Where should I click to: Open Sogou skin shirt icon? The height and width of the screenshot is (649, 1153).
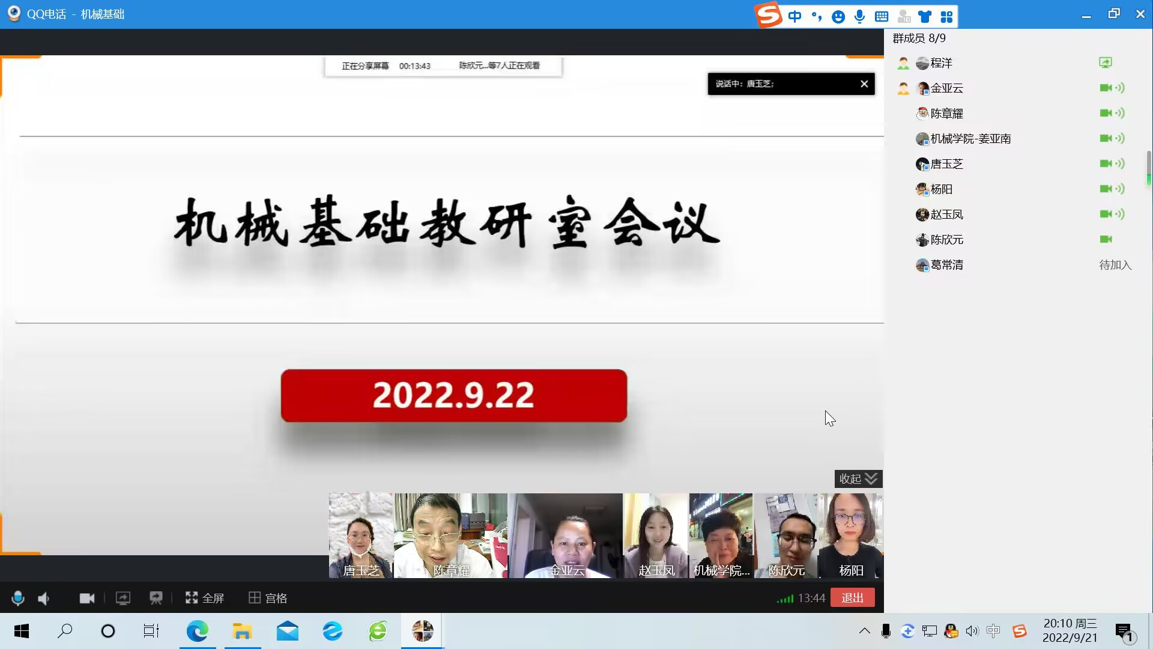click(925, 16)
